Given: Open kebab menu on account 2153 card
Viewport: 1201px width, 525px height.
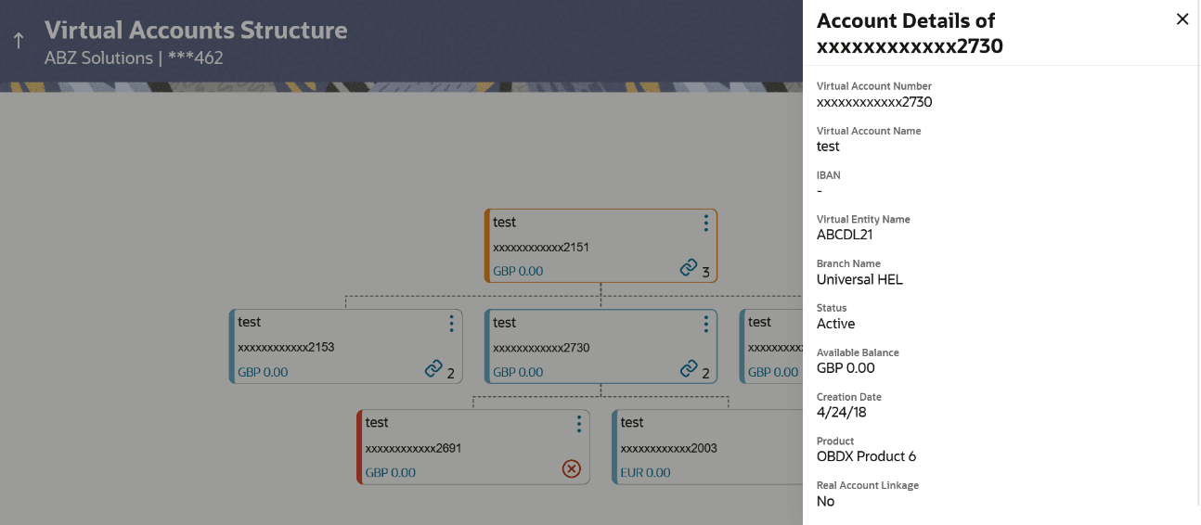Looking at the screenshot, I should (x=451, y=323).
